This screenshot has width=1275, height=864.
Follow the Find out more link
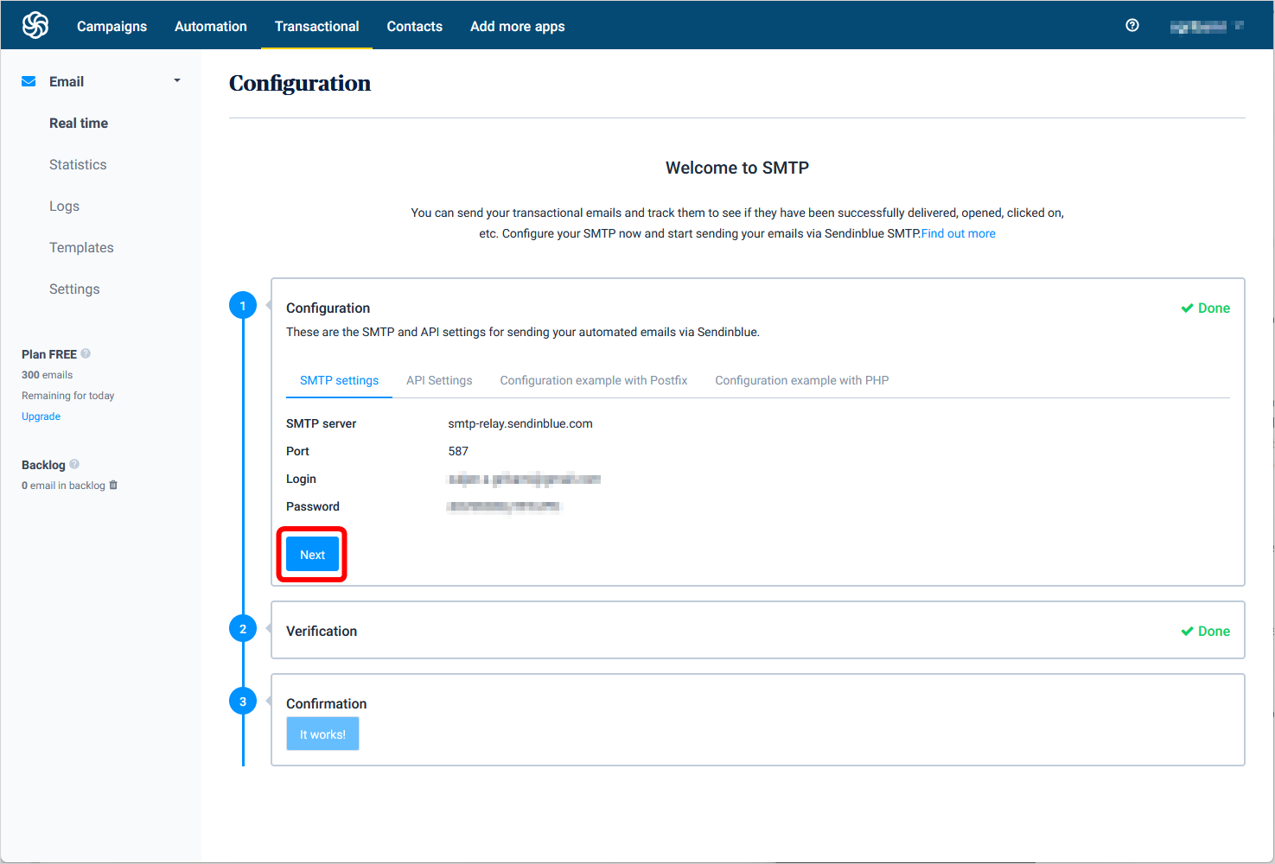click(959, 233)
